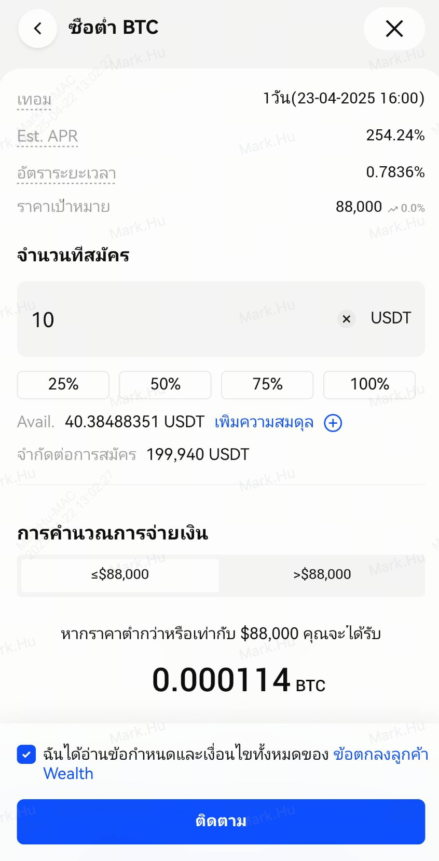Tap the plus circle add-balance icon
This screenshot has width=439, height=861.
click(x=333, y=423)
